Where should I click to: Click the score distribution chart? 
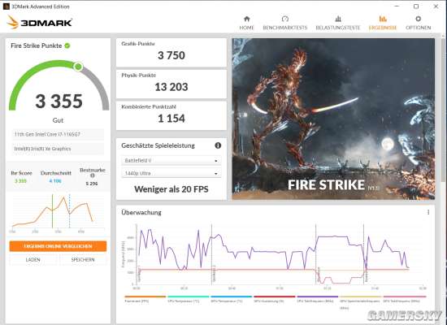coord(58,212)
